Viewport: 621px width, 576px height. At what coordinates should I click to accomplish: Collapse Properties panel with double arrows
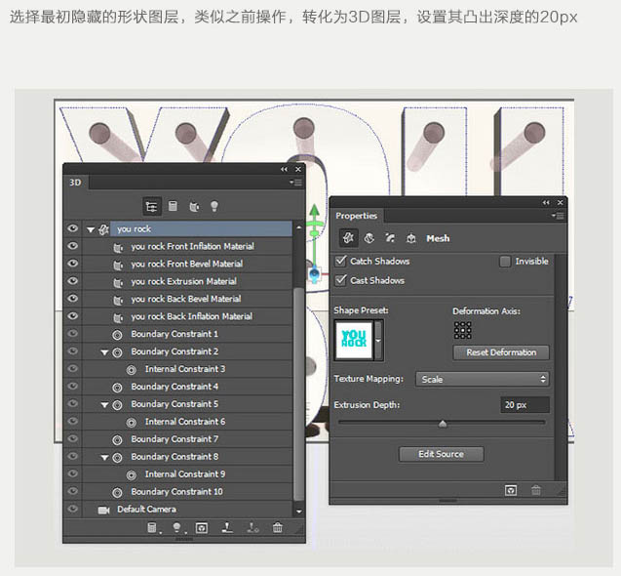point(546,203)
